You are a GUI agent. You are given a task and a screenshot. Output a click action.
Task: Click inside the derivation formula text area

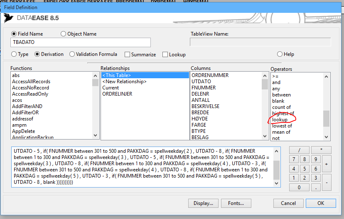coord(143,167)
